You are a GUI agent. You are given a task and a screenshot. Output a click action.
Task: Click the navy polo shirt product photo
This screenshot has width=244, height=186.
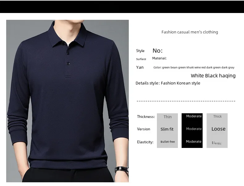tap(67, 101)
